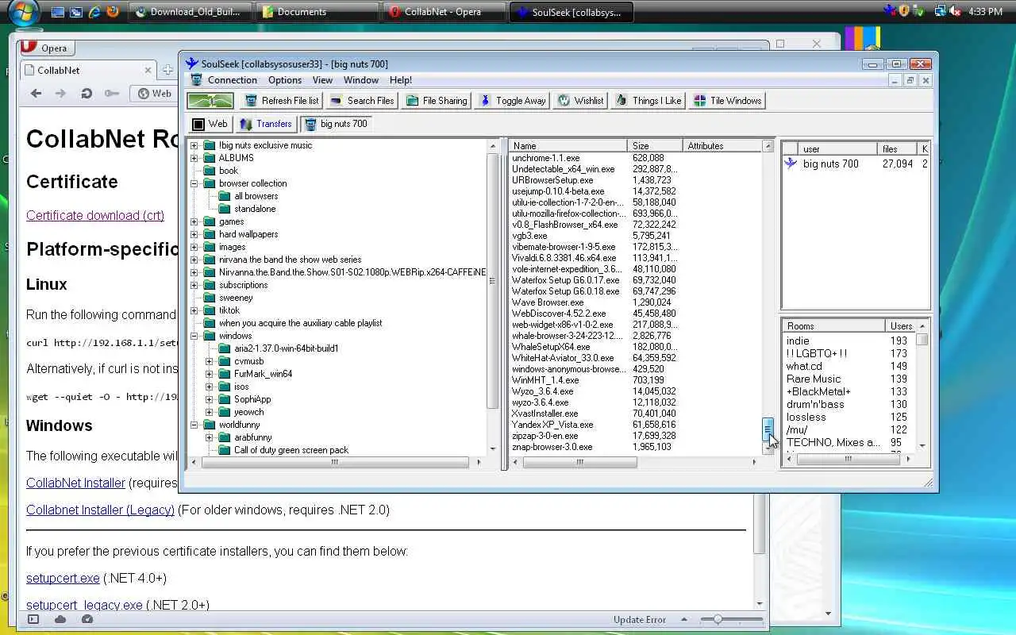Select the tiktok folder in tree
The height and width of the screenshot is (635, 1016).
[229, 310]
